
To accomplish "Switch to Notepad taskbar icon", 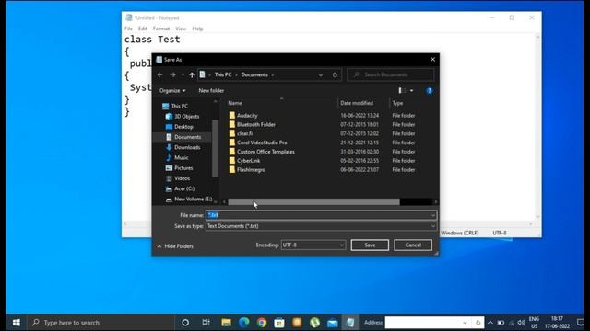I will click(350, 323).
